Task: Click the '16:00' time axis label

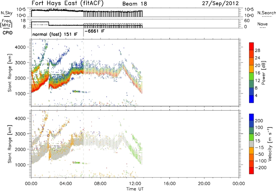Action: (x=169, y=184)
